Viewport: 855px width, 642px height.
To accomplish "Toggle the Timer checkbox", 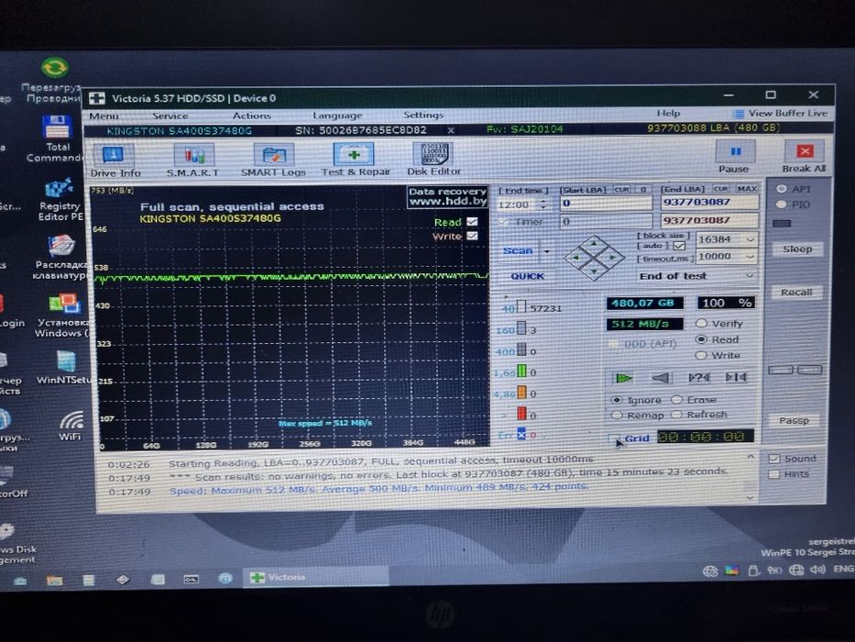I will click(x=503, y=222).
